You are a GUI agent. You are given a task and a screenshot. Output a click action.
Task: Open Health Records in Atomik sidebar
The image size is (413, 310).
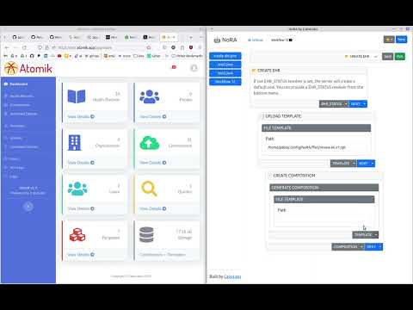tap(19, 96)
